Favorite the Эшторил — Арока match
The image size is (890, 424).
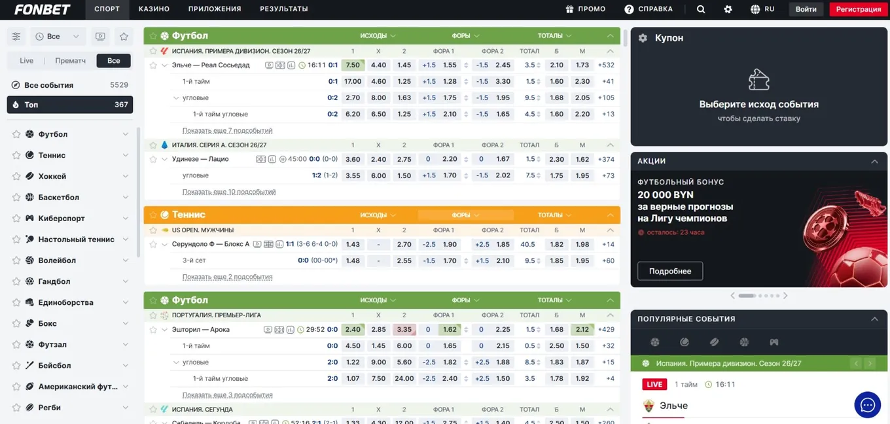[x=153, y=330]
